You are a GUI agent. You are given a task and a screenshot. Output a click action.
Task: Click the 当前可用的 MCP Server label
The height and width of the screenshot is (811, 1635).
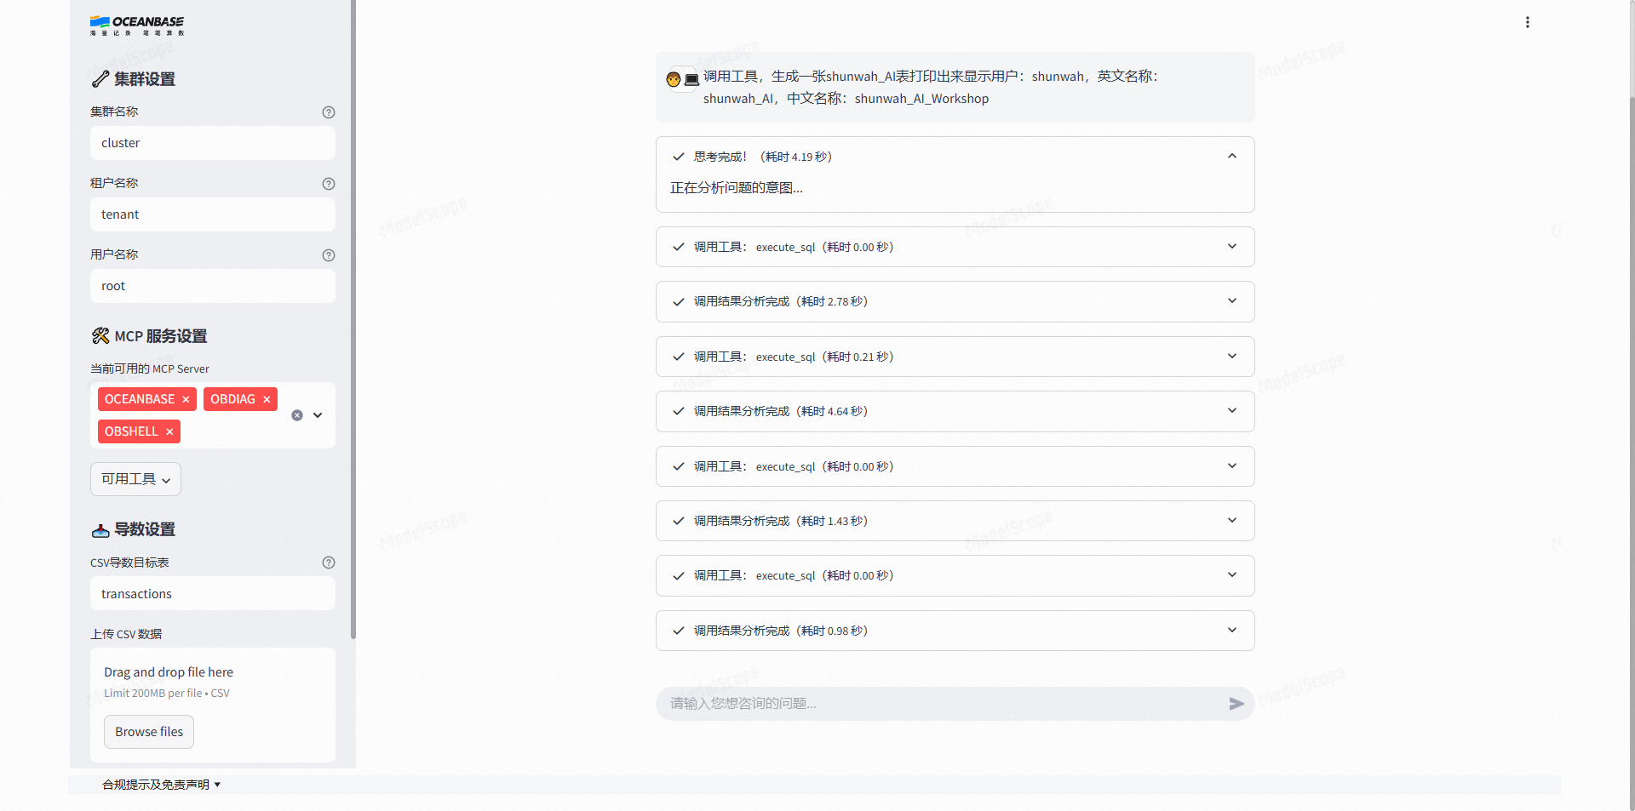[x=150, y=368]
